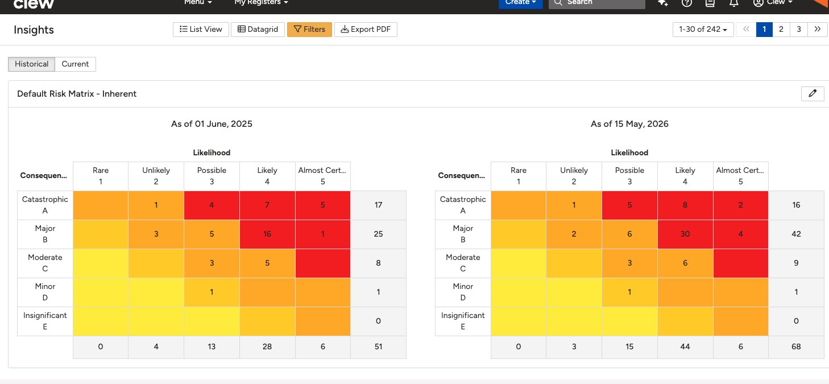Screen dimensions: 829x384
Task: Click the Moderate row total 9 in the 2026 matrix
Action: pos(796,263)
